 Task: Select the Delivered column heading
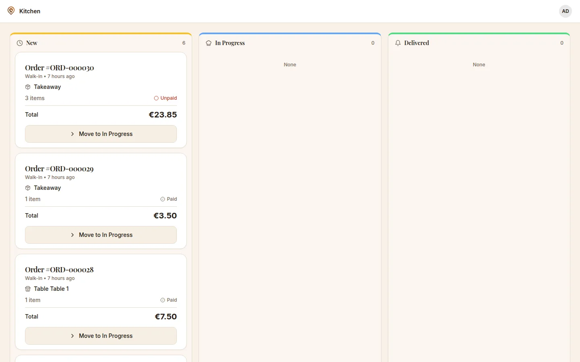(416, 43)
